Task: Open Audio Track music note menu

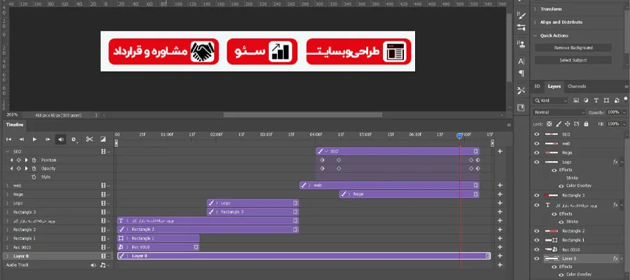Action: click(x=104, y=265)
